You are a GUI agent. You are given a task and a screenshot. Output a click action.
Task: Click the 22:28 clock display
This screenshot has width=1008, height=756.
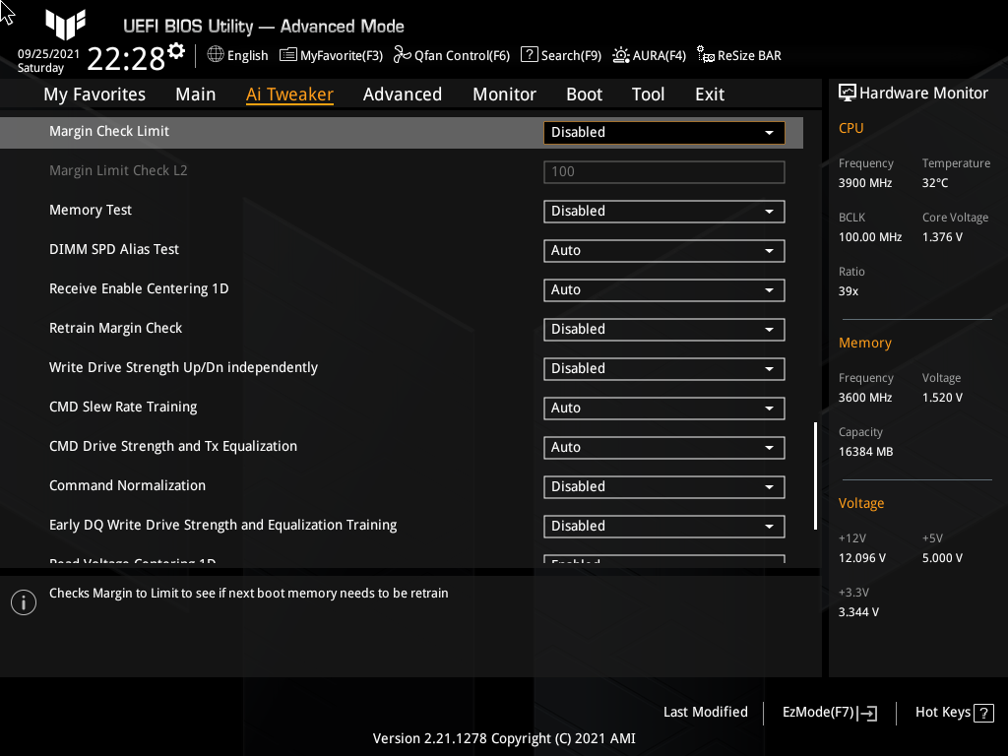pos(126,59)
